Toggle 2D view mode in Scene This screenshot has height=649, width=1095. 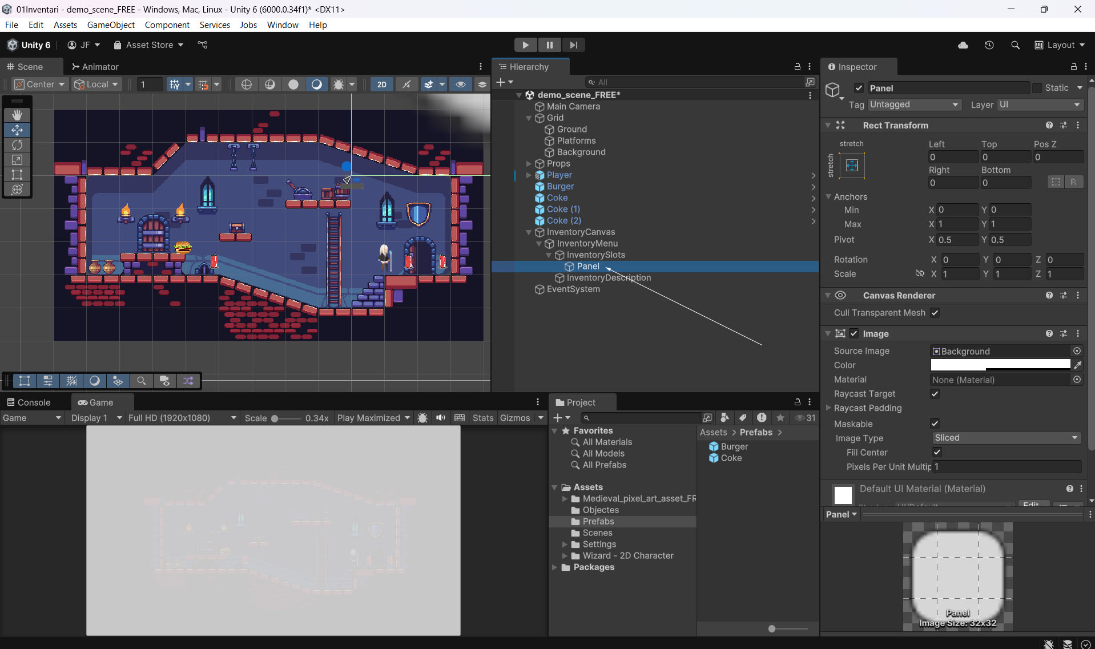381,84
